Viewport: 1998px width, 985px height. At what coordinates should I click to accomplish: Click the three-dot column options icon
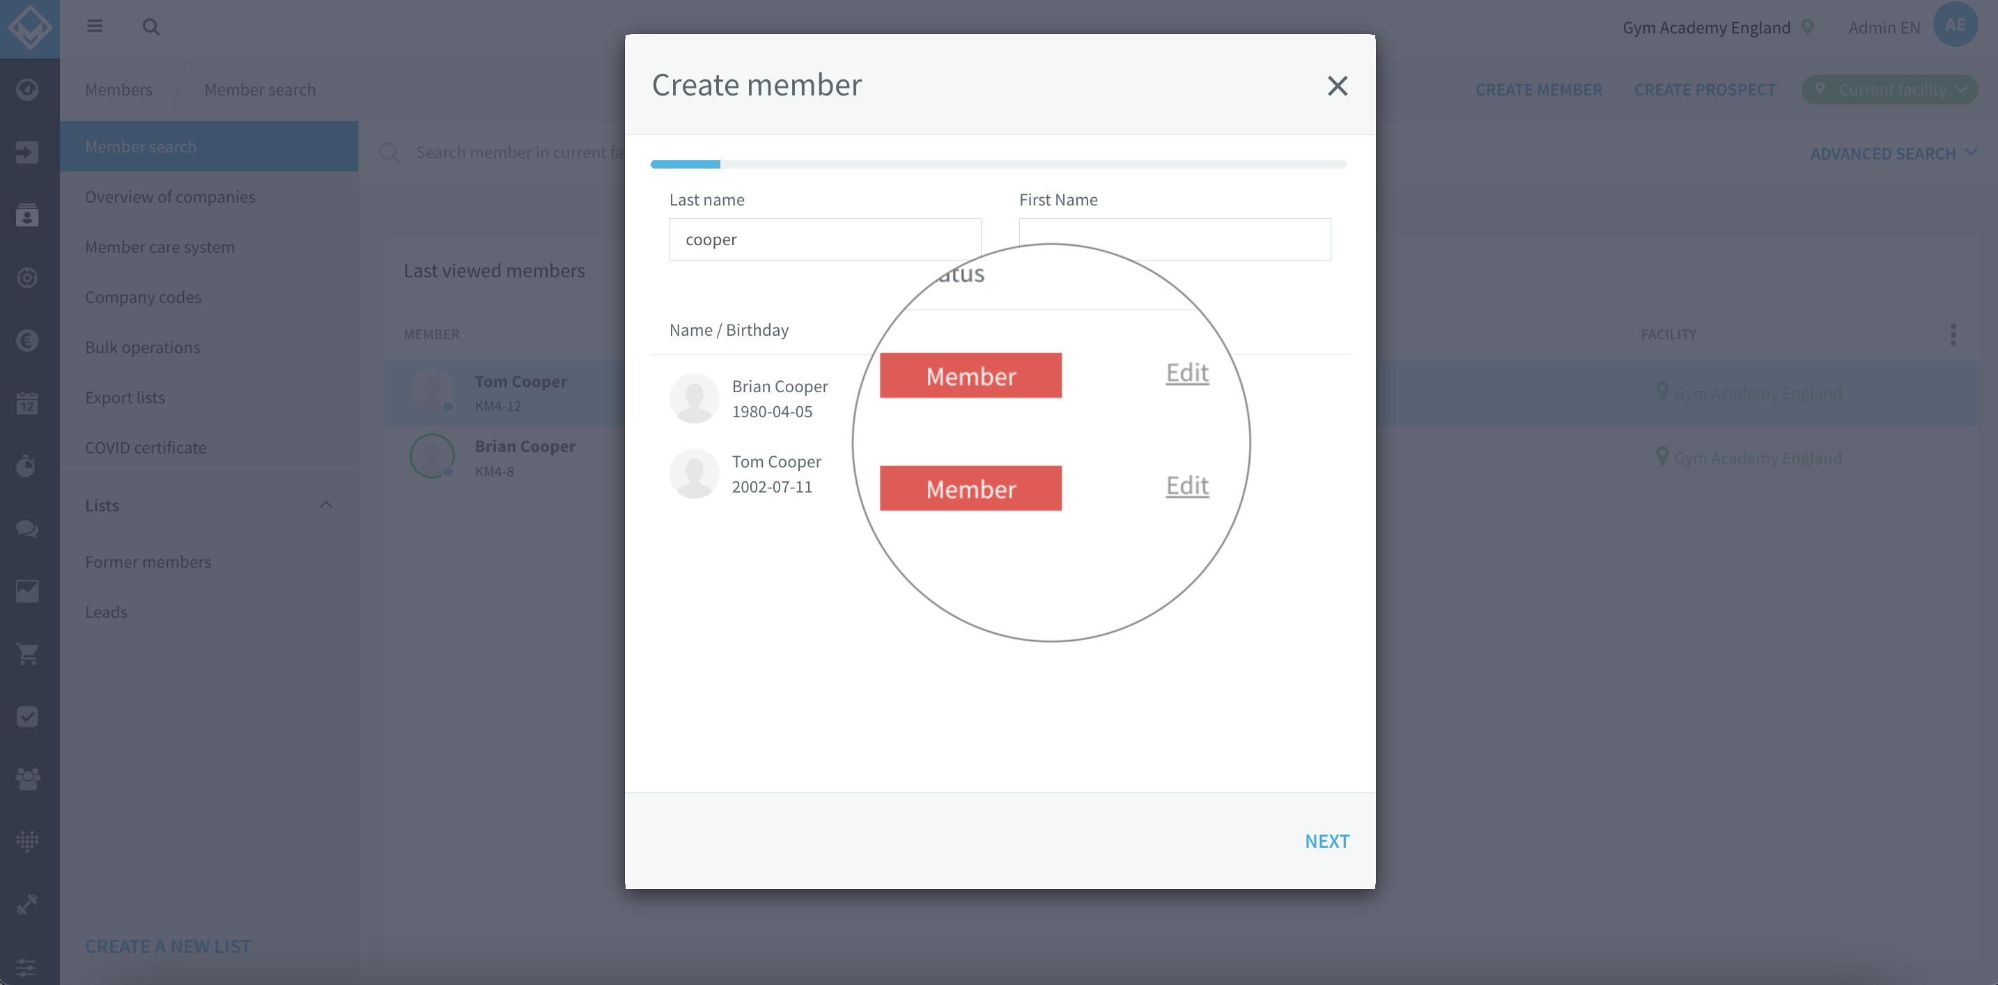tap(1953, 334)
